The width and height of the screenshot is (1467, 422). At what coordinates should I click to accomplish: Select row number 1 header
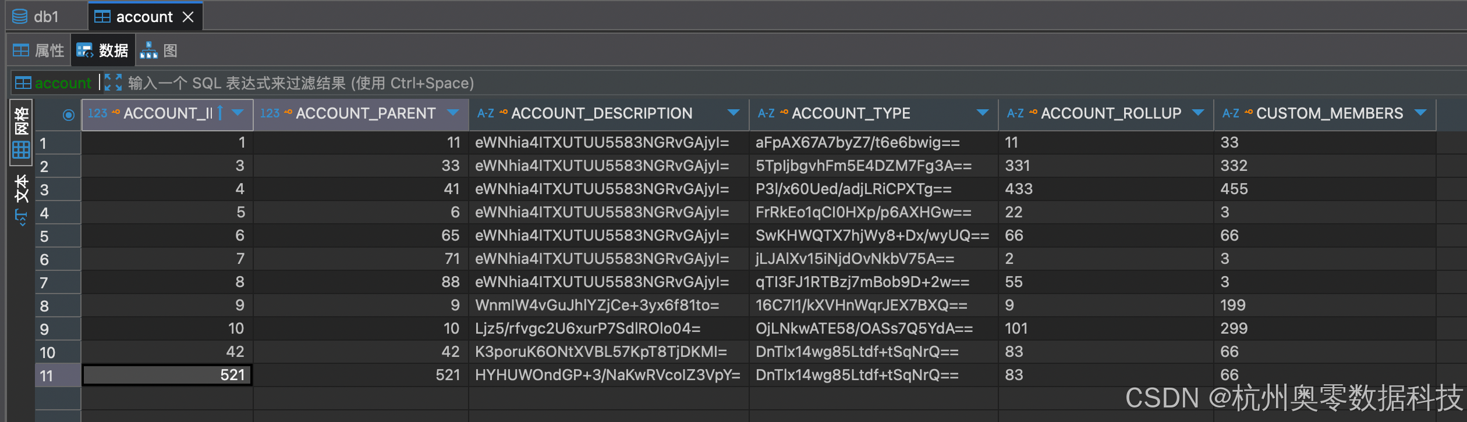(x=58, y=142)
